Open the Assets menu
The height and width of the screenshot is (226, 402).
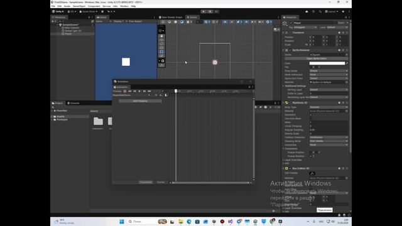[67, 6]
